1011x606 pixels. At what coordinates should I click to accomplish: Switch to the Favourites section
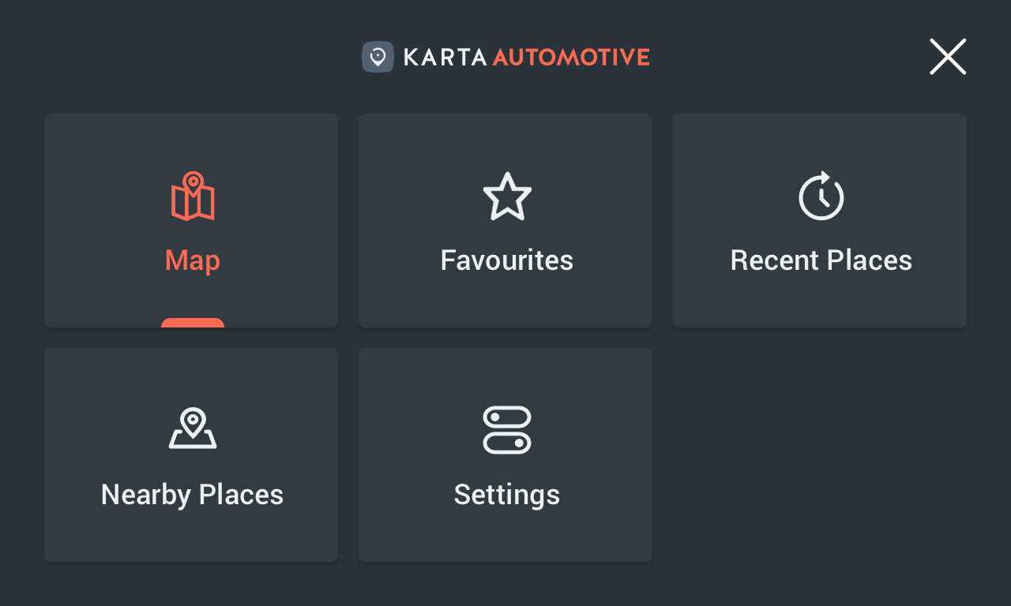point(505,220)
